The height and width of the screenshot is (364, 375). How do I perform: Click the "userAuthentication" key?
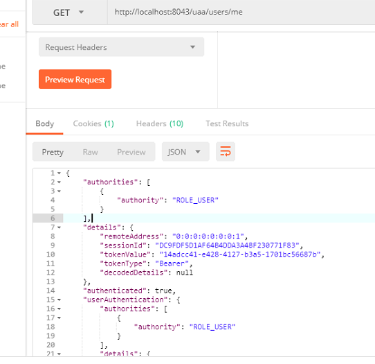[125, 300]
